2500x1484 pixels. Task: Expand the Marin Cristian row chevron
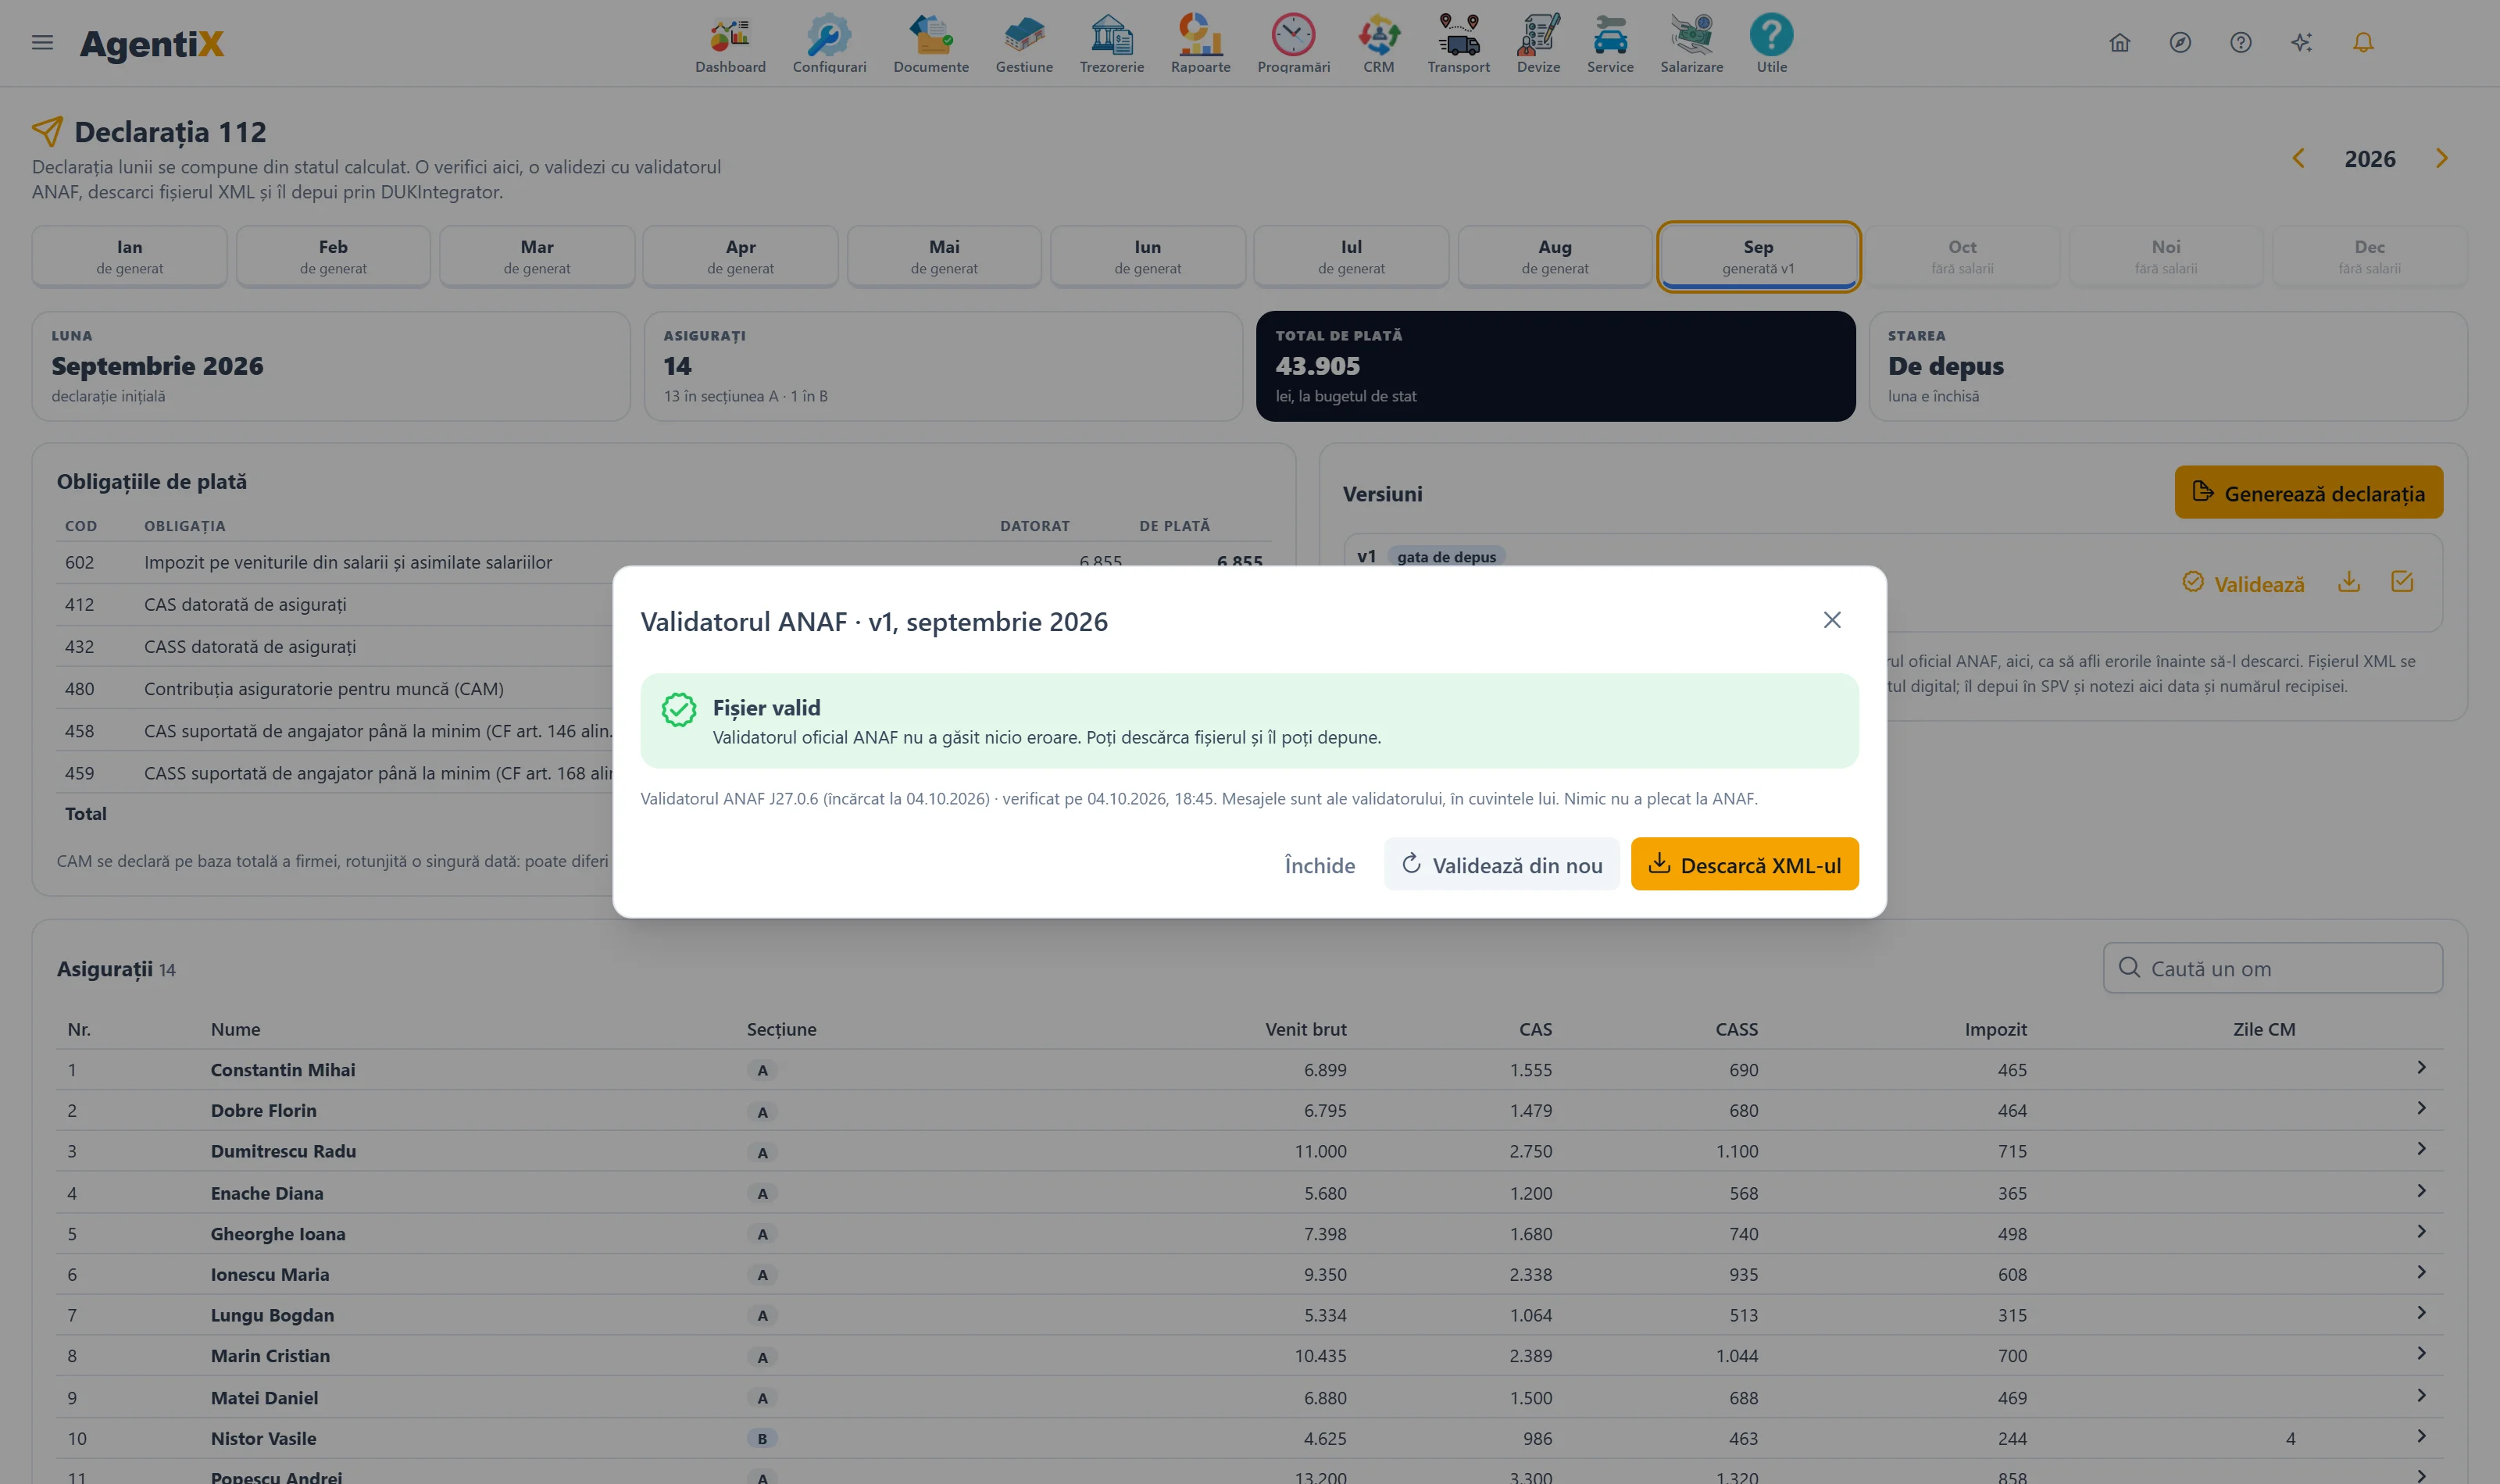point(2421,1354)
